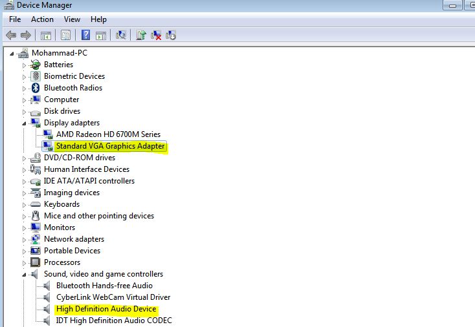The image size is (475, 327).
Task: Expand the IDE ATA/ATAPI controllers arrow
Action: (x=24, y=182)
